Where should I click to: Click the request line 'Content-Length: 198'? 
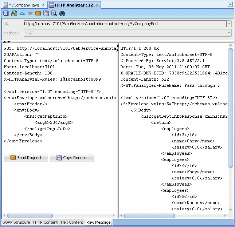28,73
